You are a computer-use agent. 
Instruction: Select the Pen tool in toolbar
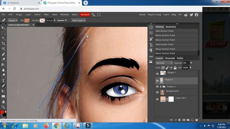3,86
